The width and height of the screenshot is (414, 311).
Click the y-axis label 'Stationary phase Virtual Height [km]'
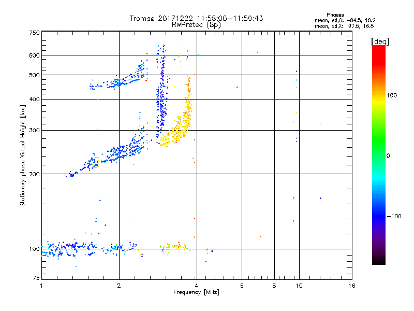[22, 155]
